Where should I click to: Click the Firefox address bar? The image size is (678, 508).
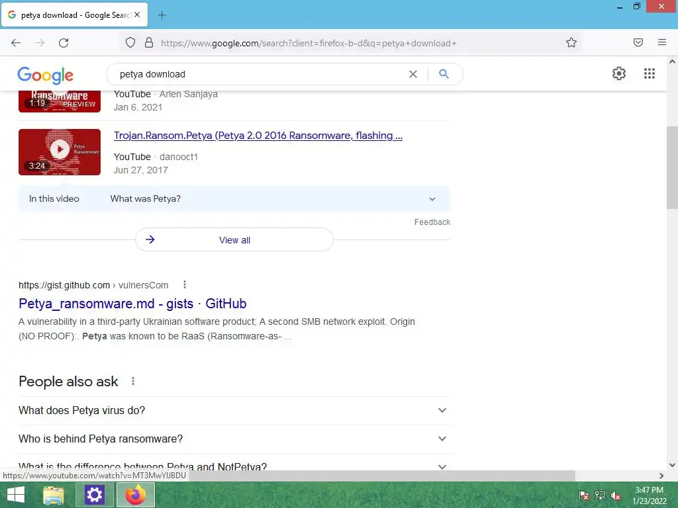(350, 43)
